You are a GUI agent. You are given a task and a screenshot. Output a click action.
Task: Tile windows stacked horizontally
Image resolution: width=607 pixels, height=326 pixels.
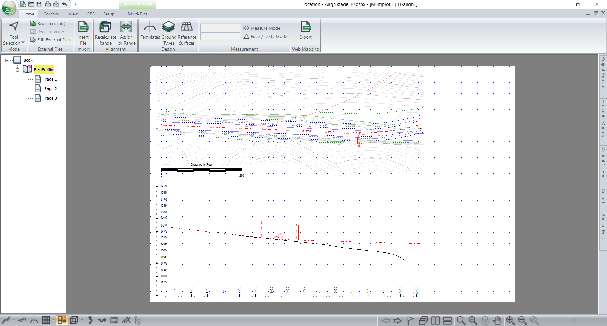point(447,321)
